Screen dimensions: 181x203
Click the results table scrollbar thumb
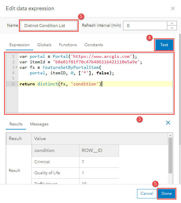coord(170,155)
